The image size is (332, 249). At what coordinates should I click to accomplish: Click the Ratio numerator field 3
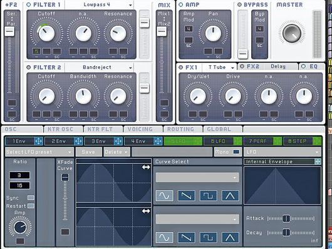click(19, 175)
